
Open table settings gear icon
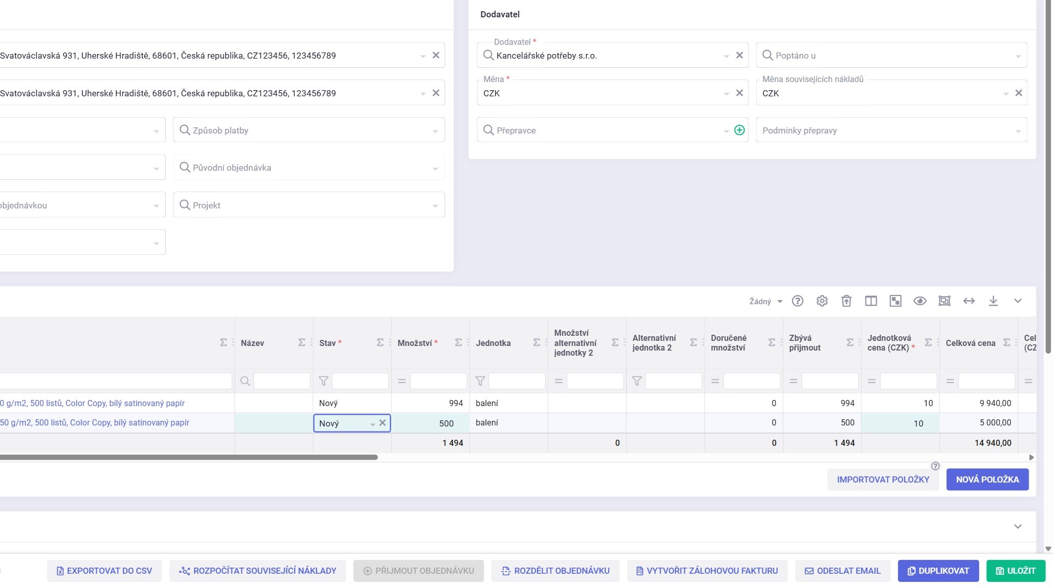[822, 301]
